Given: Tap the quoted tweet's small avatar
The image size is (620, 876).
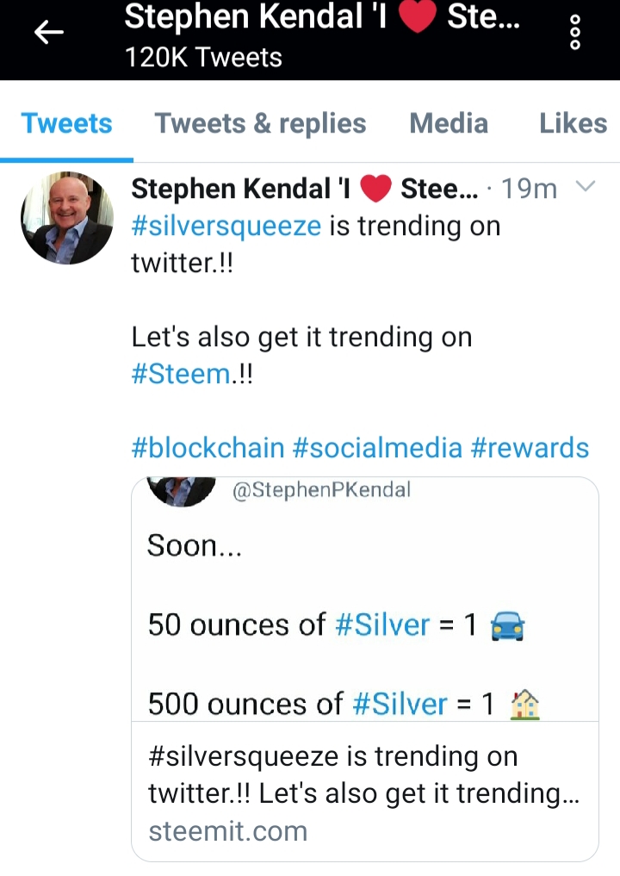Looking at the screenshot, I should [182, 492].
